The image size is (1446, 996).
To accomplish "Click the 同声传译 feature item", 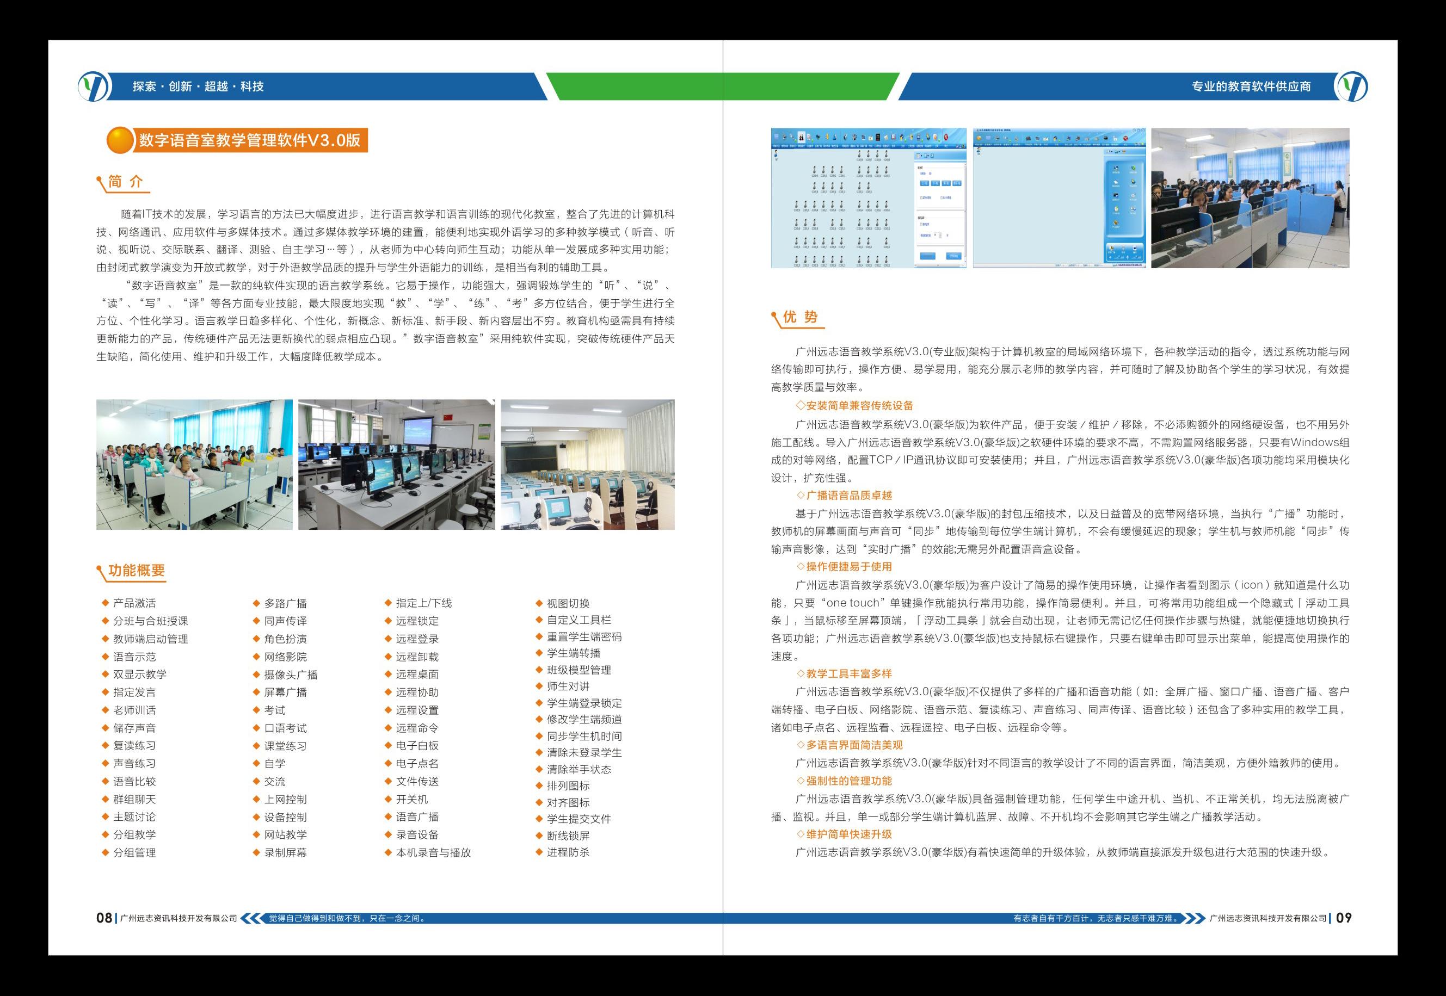I will (285, 621).
